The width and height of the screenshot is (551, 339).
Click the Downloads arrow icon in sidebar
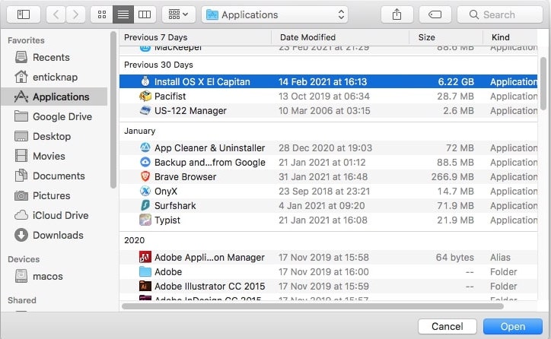21,235
